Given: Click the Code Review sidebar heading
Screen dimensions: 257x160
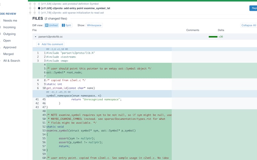Looking at the screenshot, I should [8, 14].
